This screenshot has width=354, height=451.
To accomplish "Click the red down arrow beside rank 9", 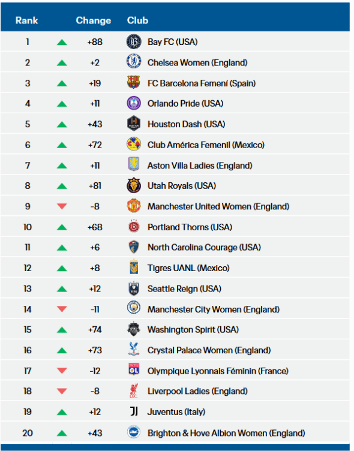I will pos(62,206).
